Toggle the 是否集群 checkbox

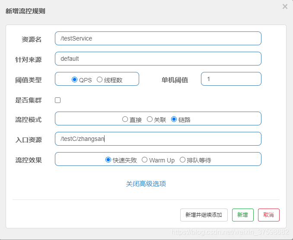point(58,100)
